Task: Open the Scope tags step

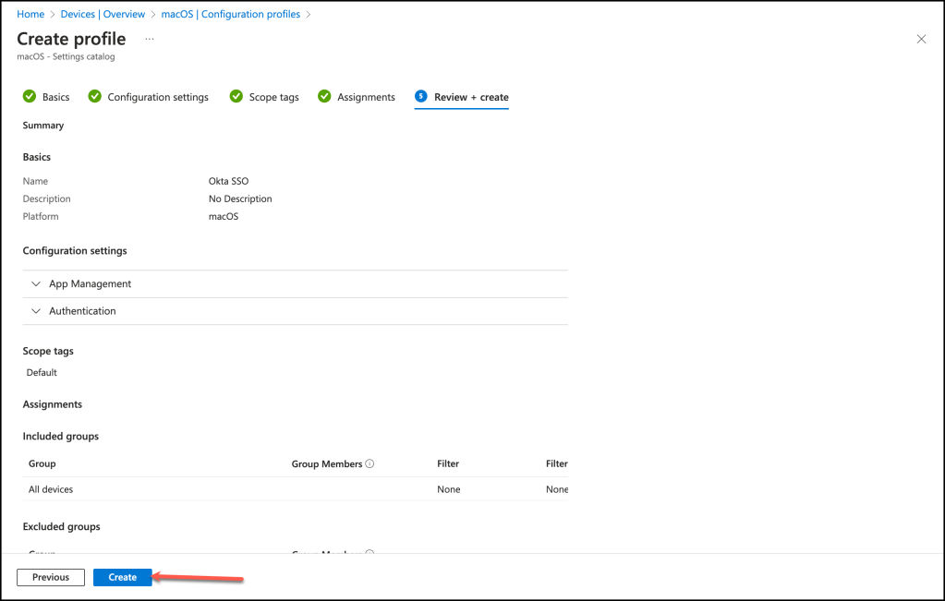Action: pos(273,97)
